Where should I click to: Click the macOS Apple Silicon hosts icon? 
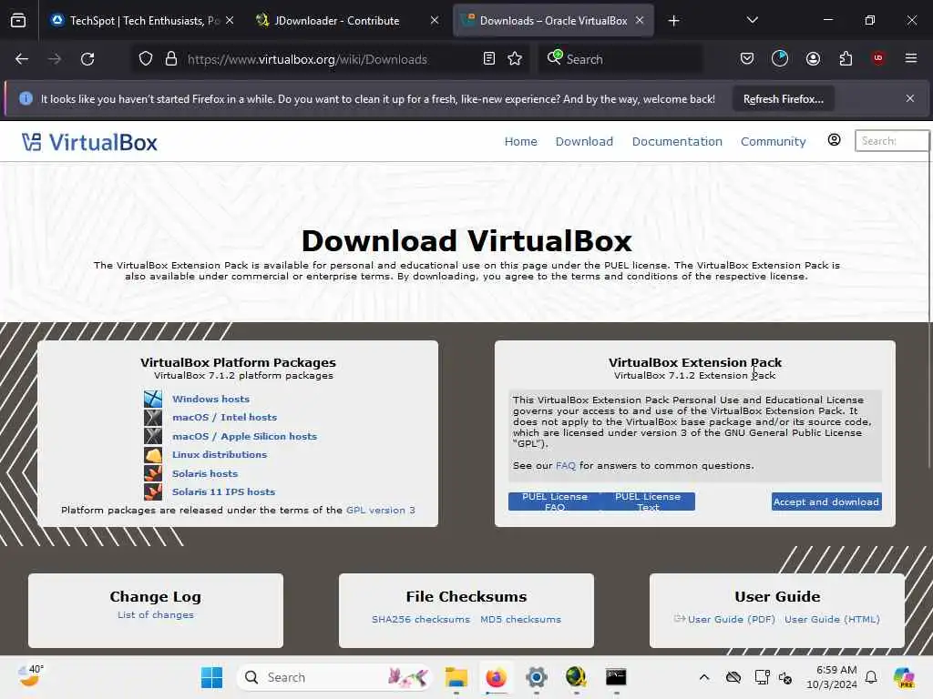[x=153, y=436]
